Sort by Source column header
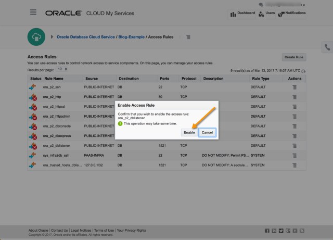 (92, 79)
